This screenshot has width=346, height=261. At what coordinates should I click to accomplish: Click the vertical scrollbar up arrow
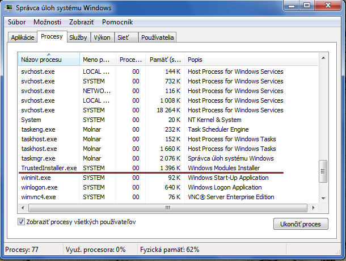(x=323, y=58)
